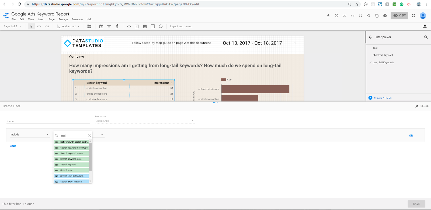Share report with add-person icon

tap(424, 26)
